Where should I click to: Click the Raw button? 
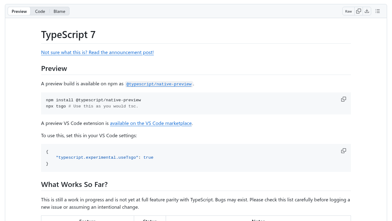348,11
